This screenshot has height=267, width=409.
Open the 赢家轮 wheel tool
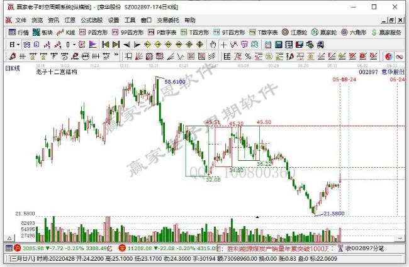coord(323,32)
